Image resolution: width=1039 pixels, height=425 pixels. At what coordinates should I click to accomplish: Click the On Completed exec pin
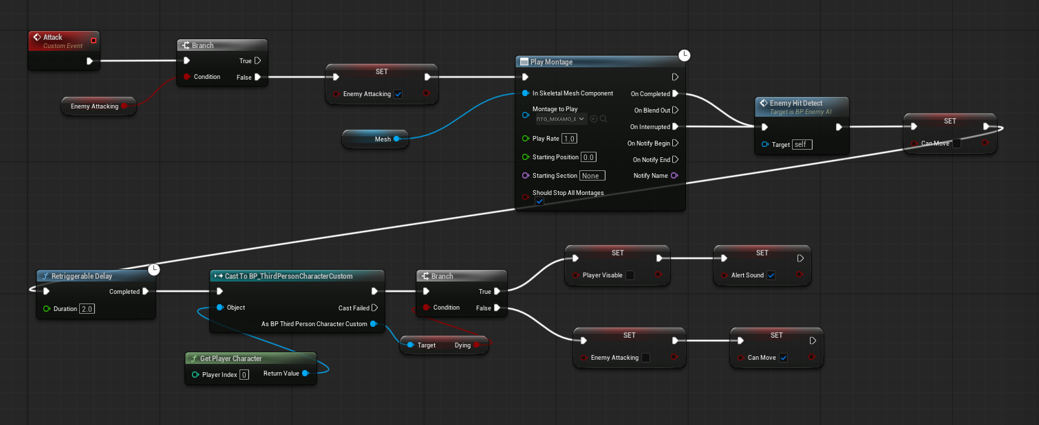(675, 93)
